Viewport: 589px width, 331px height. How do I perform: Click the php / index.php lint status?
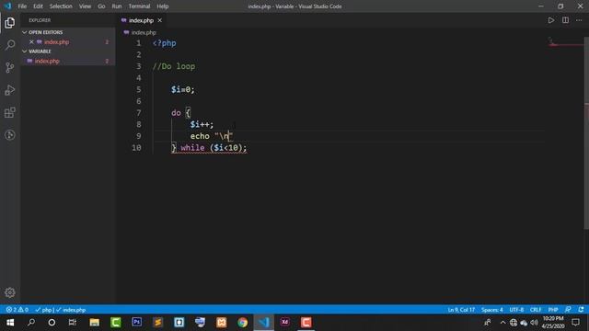coord(61,310)
